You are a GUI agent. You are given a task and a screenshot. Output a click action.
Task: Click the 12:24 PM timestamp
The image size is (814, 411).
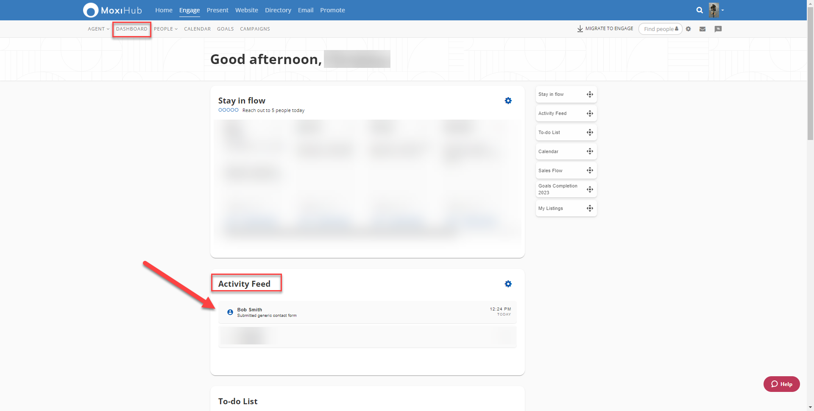(x=500, y=309)
